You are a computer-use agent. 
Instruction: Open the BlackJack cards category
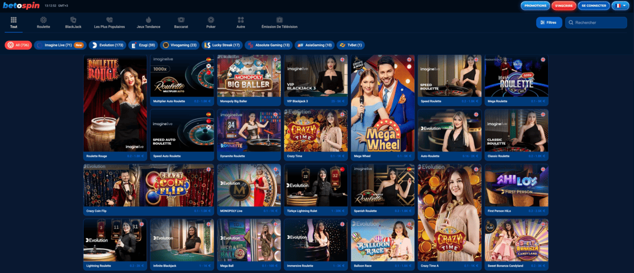pyautogui.click(x=73, y=20)
